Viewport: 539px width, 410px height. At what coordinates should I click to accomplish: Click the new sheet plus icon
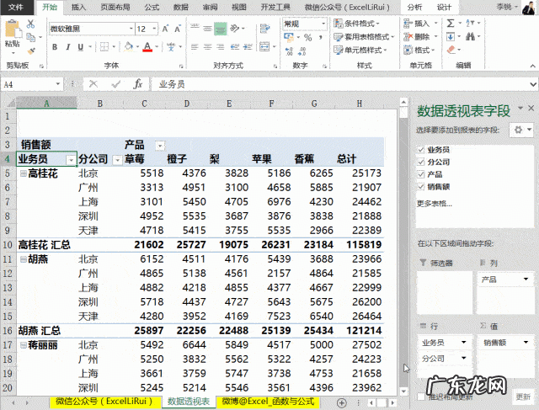tap(340, 402)
